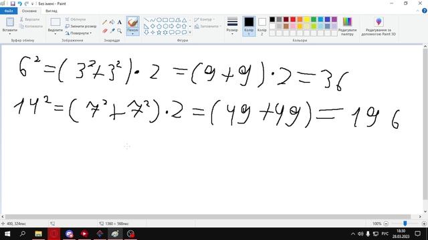The image size is (428, 240).
Task: Switch to the View tab
Action: coord(51,11)
